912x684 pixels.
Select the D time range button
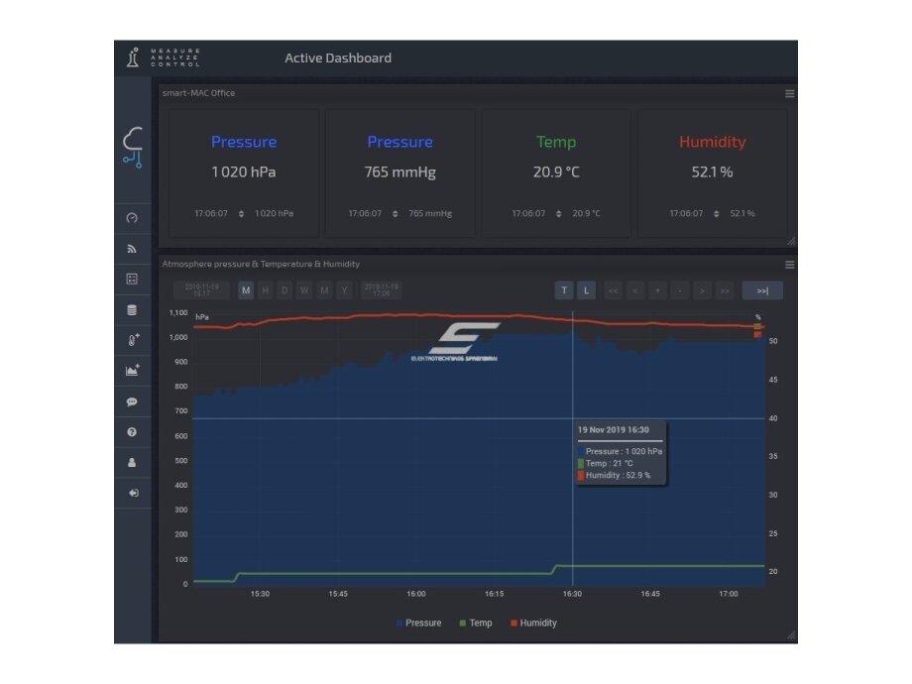[285, 290]
